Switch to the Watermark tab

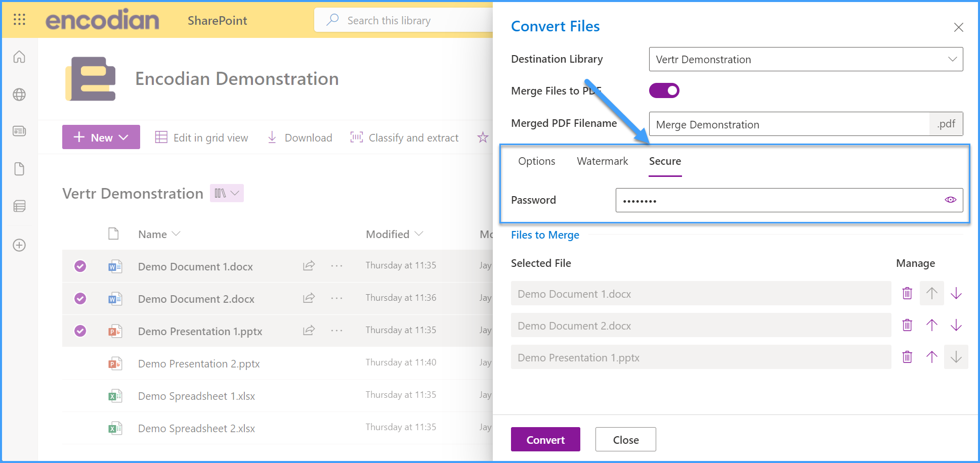pos(602,161)
